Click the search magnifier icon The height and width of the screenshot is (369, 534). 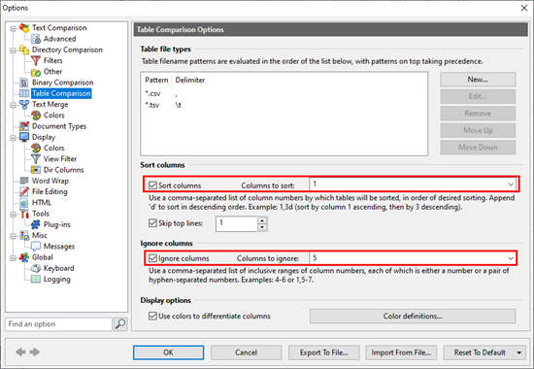(120, 324)
